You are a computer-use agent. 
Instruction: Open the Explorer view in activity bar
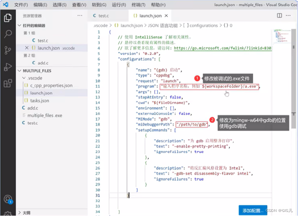[x=8, y=18]
